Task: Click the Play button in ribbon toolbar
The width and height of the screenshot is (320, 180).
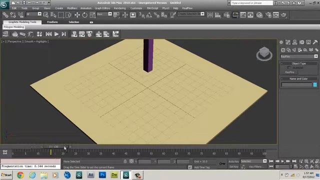Action: coord(56,34)
